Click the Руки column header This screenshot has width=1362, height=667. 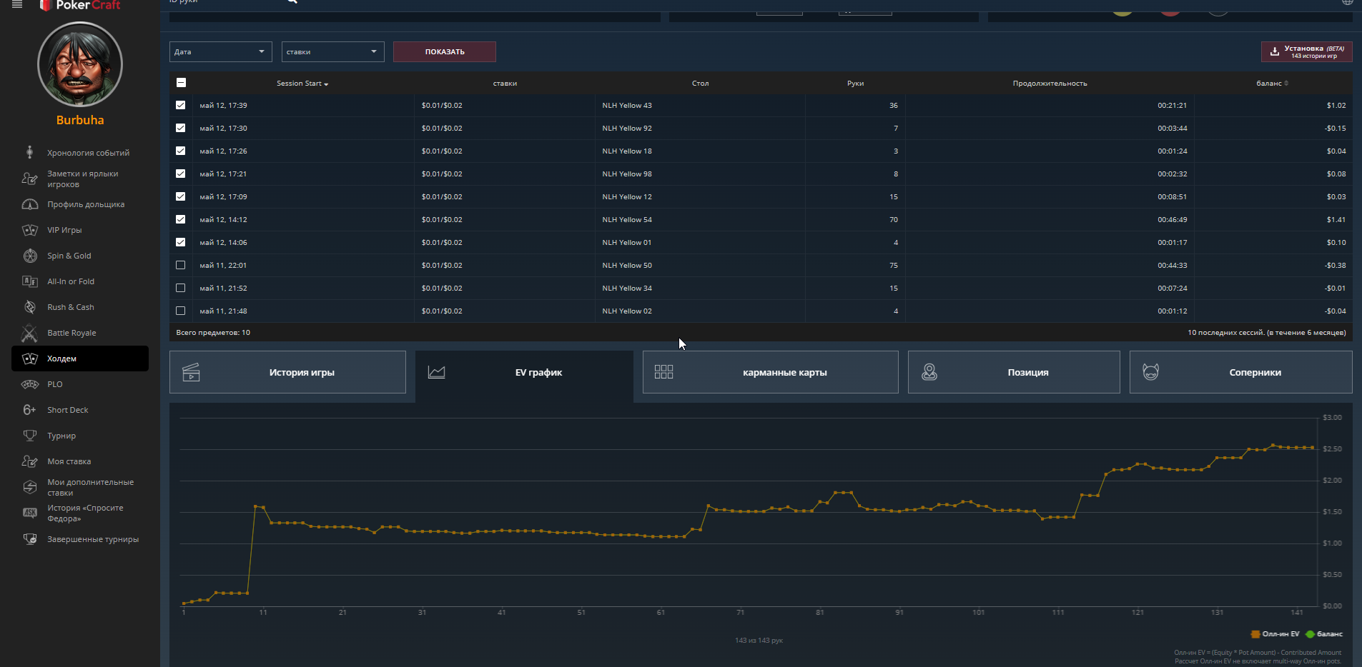click(856, 84)
